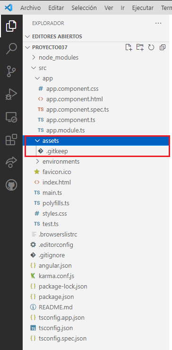The image size is (172, 350).
Task: Open the explorer's three-dot more actions menu
Action: tap(158, 23)
